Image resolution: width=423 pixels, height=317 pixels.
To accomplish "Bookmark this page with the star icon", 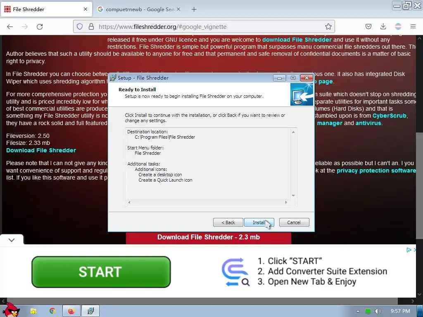I will click(328, 26).
